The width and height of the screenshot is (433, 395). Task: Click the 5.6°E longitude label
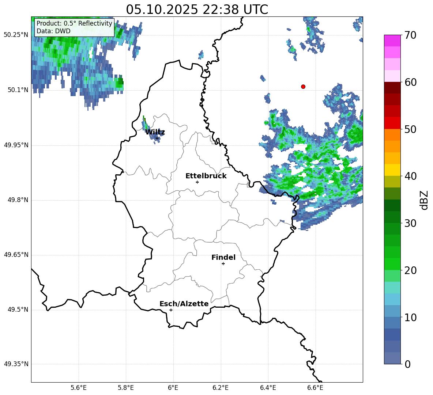[x=79, y=388]
